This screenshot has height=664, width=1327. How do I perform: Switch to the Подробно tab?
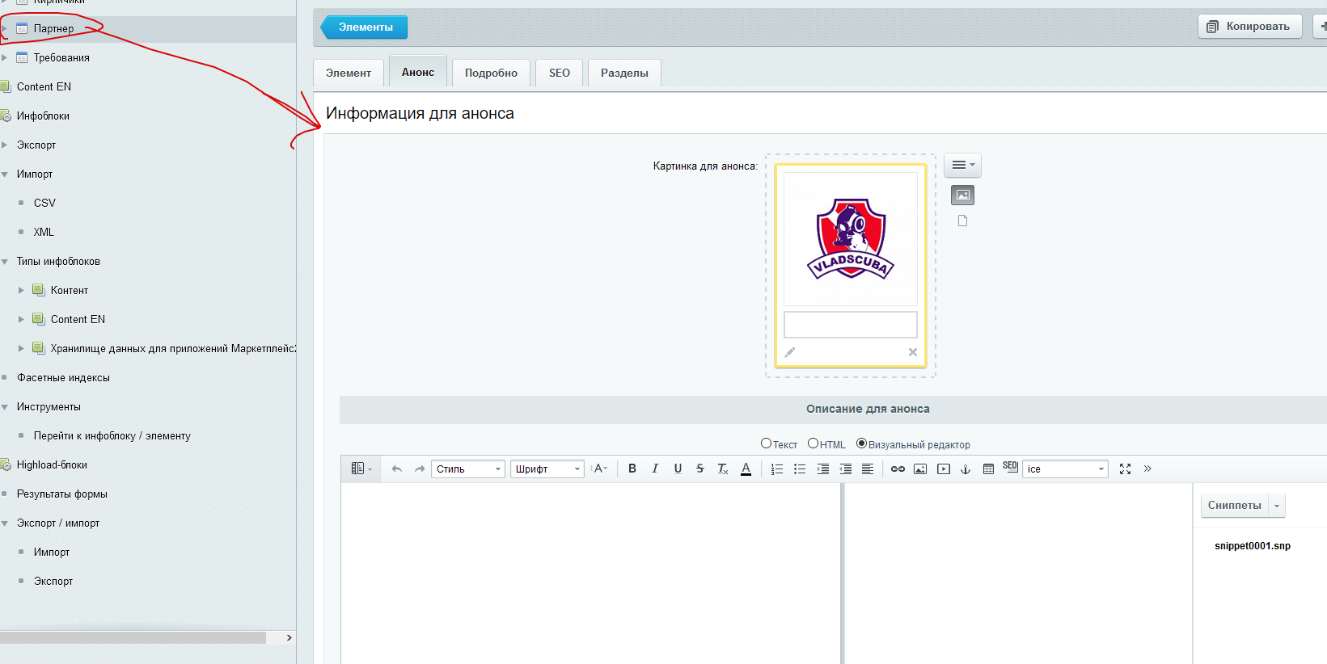click(x=491, y=73)
